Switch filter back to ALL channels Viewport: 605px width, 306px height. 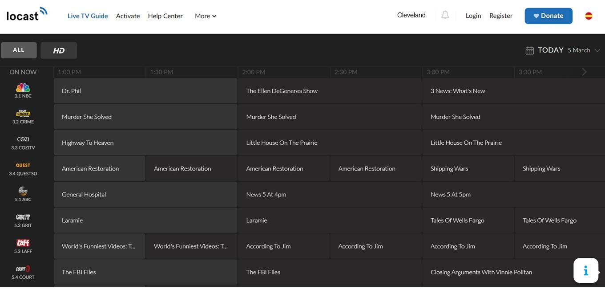tap(19, 50)
